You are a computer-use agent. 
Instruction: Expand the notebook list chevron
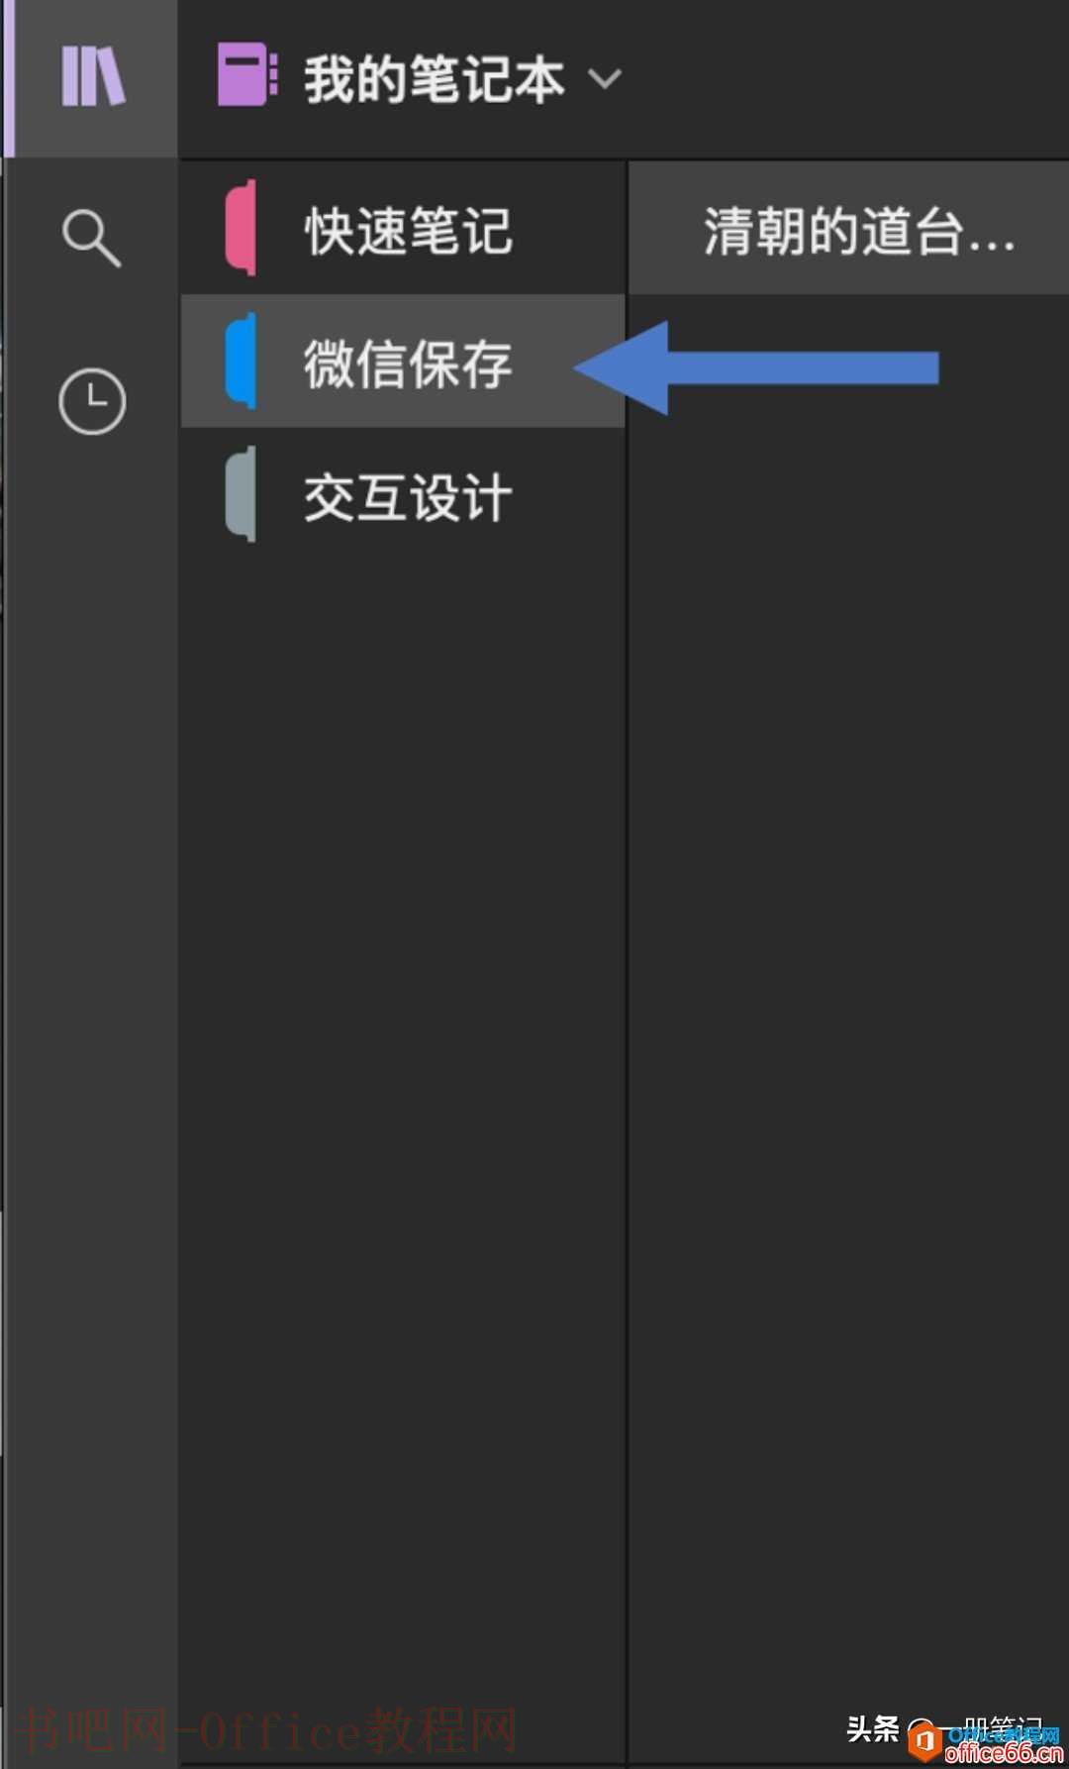[605, 78]
